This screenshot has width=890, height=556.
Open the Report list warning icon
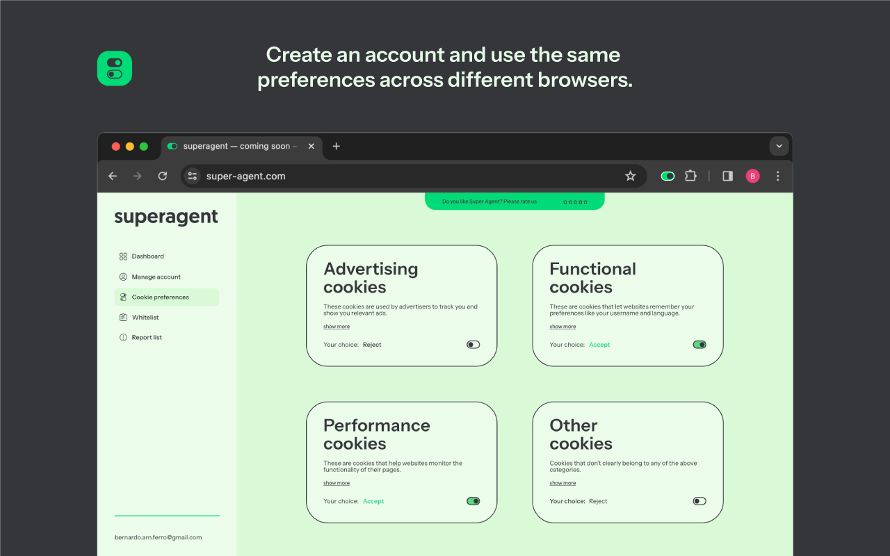tap(123, 337)
